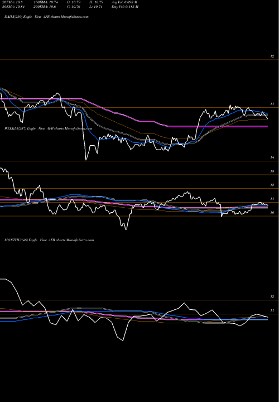The height and width of the screenshot is (402, 279).
Task: Click the 12 price label on weekly chart
Action: pyautogui.click(x=272, y=185)
